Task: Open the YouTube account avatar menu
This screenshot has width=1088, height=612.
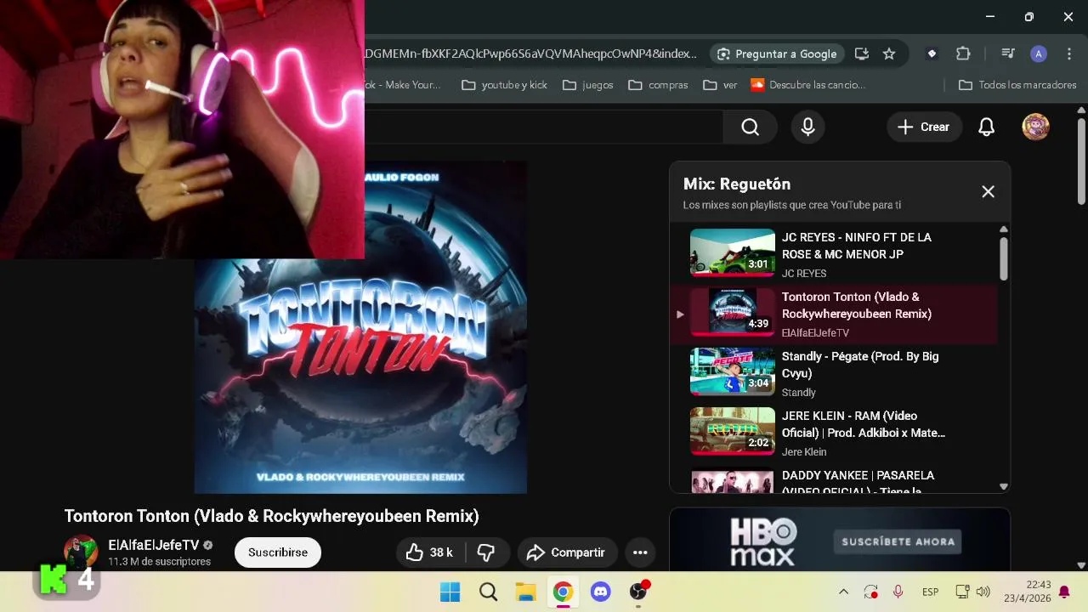Action: pyautogui.click(x=1035, y=127)
